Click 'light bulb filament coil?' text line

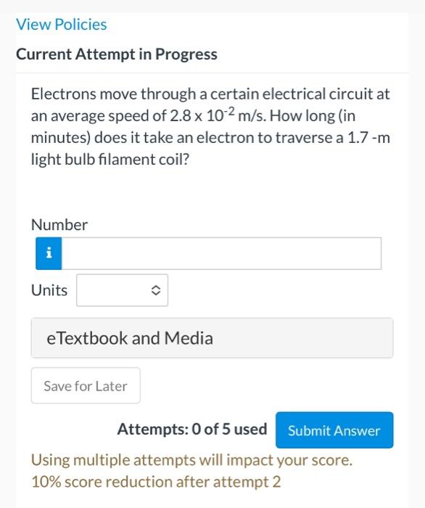tap(110, 160)
